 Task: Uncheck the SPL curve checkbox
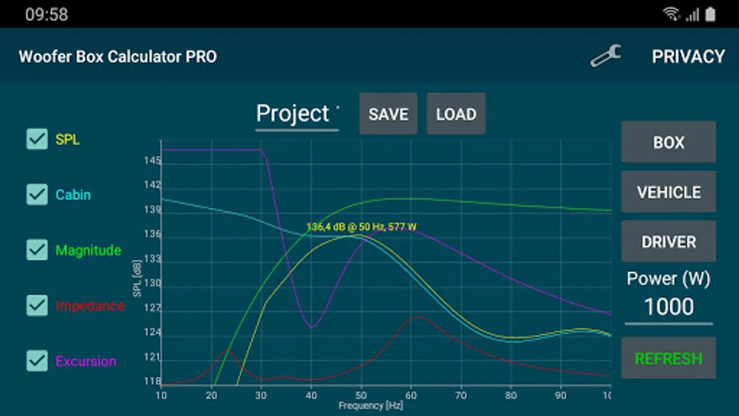(37, 139)
